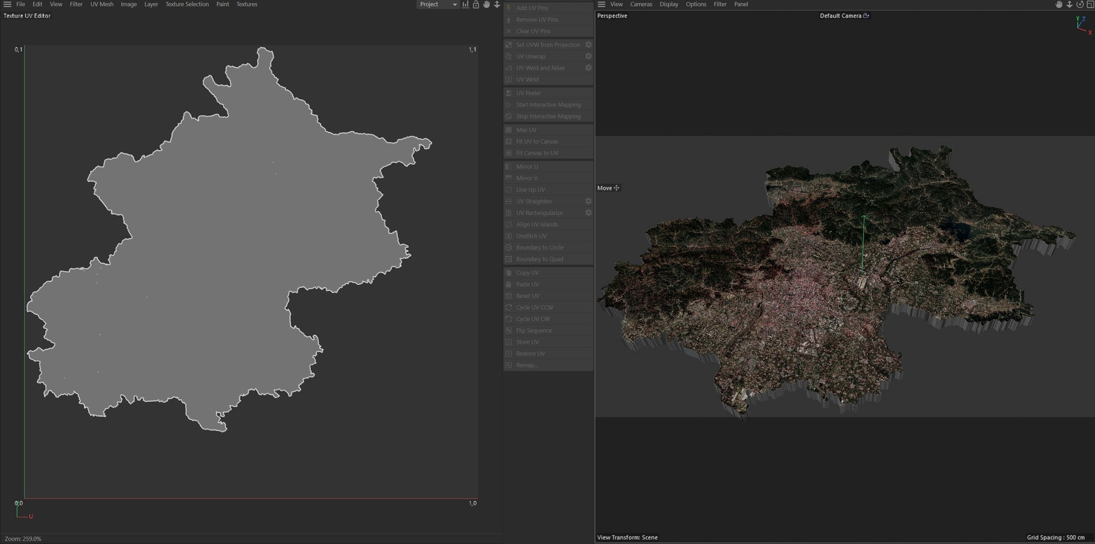Open UV Weld and Relax settings gear
1095x544 pixels.
pos(588,67)
